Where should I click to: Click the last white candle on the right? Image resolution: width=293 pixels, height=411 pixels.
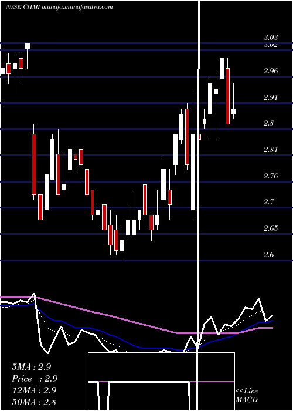(x=233, y=112)
